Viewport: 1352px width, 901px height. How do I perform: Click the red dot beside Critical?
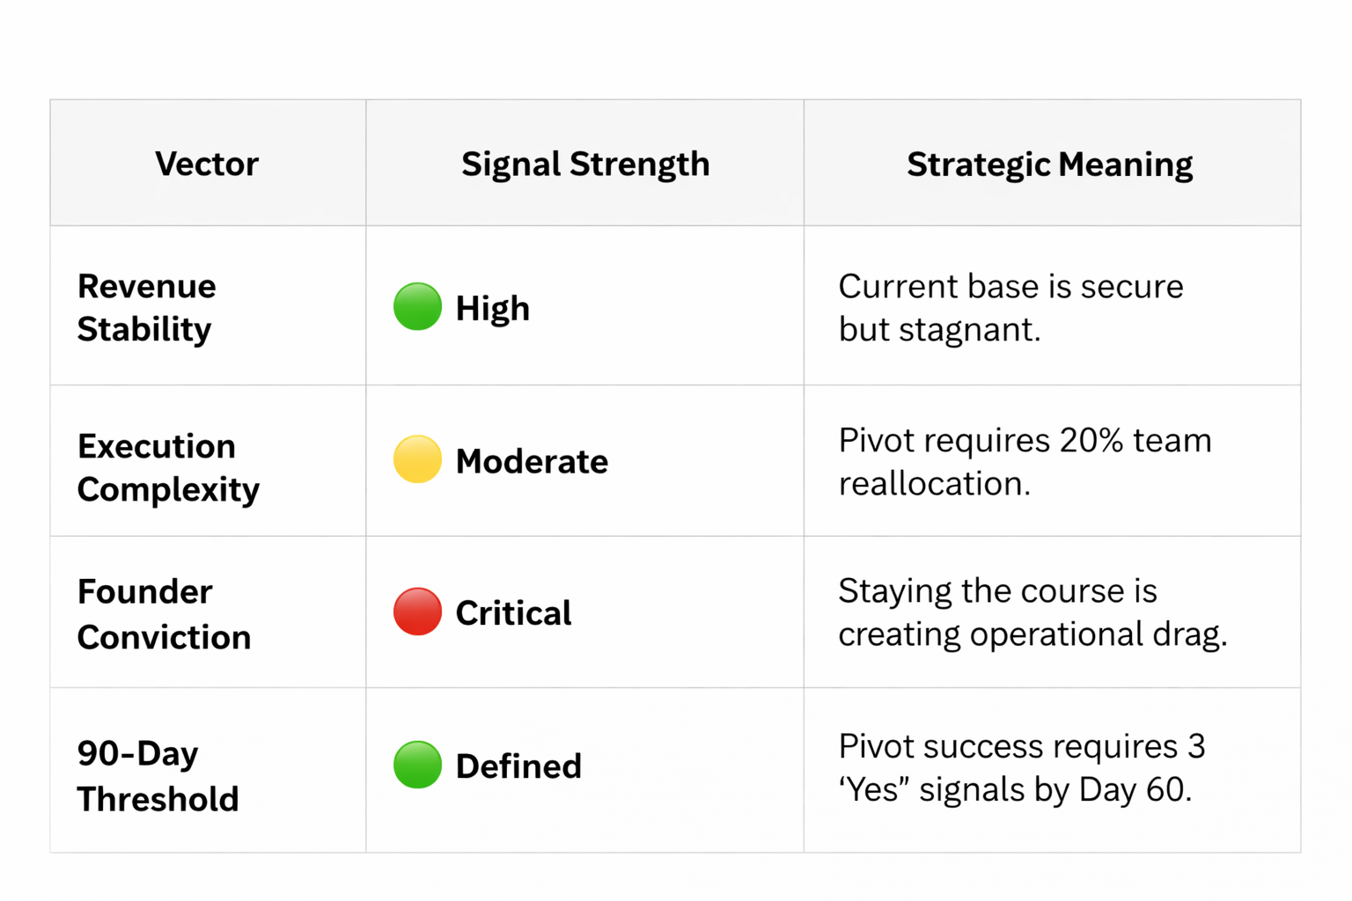417,612
